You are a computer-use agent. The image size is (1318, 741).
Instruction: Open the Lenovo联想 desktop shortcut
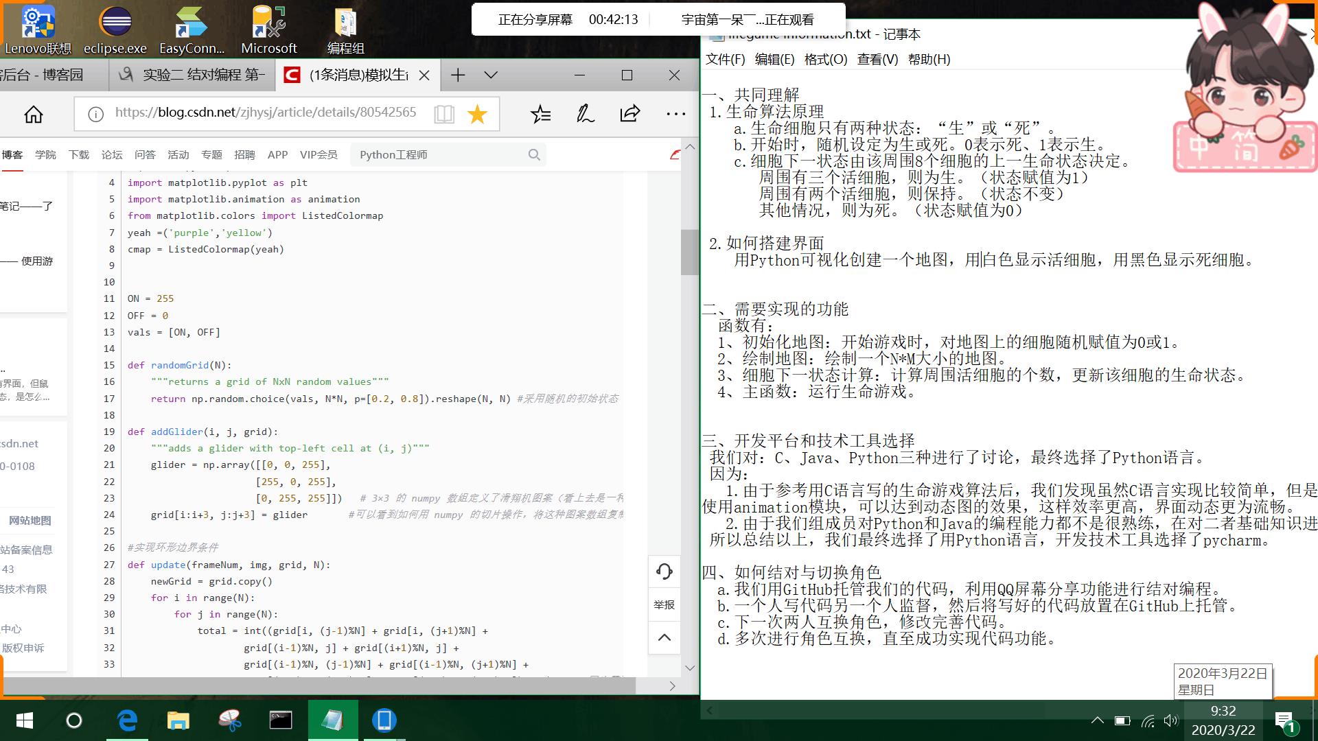click(x=38, y=30)
